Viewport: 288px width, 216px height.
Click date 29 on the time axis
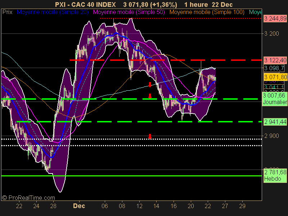(x=242, y=206)
